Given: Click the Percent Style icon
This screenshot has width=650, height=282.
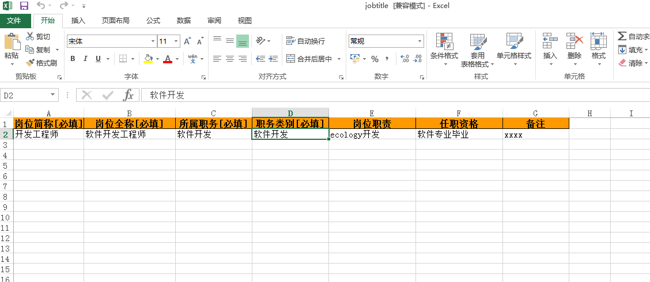Looking at the screenshot, I should [375, 59].
